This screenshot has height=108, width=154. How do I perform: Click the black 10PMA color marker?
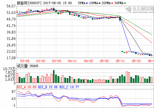pyautogui.click(x=100, y=3)
